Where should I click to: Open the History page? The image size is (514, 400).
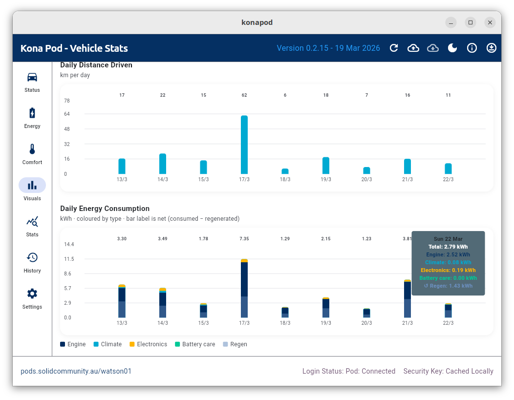coord(32,263)
